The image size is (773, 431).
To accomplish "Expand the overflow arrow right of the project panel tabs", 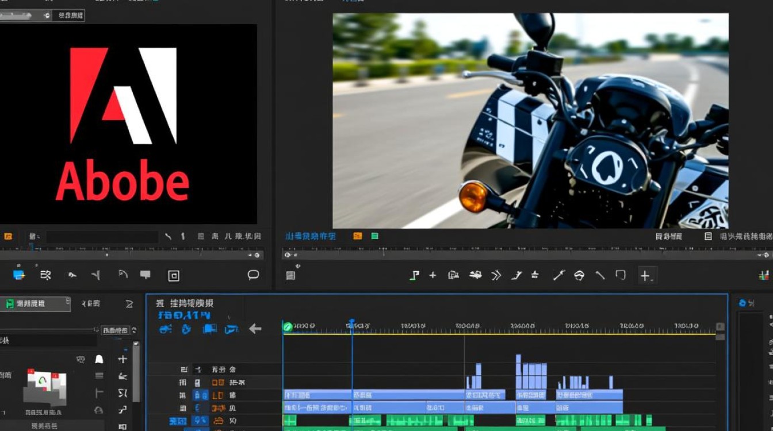I will (129, 304).
